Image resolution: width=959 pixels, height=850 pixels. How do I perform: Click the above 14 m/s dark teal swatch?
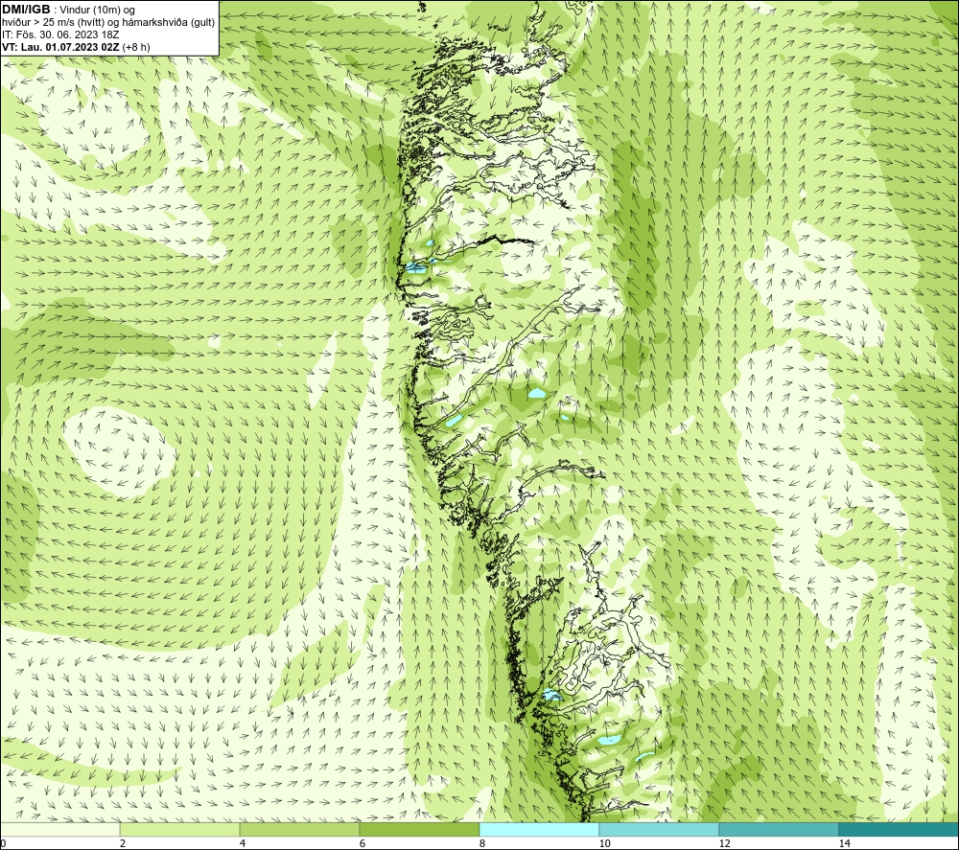[x=900, y=829]
